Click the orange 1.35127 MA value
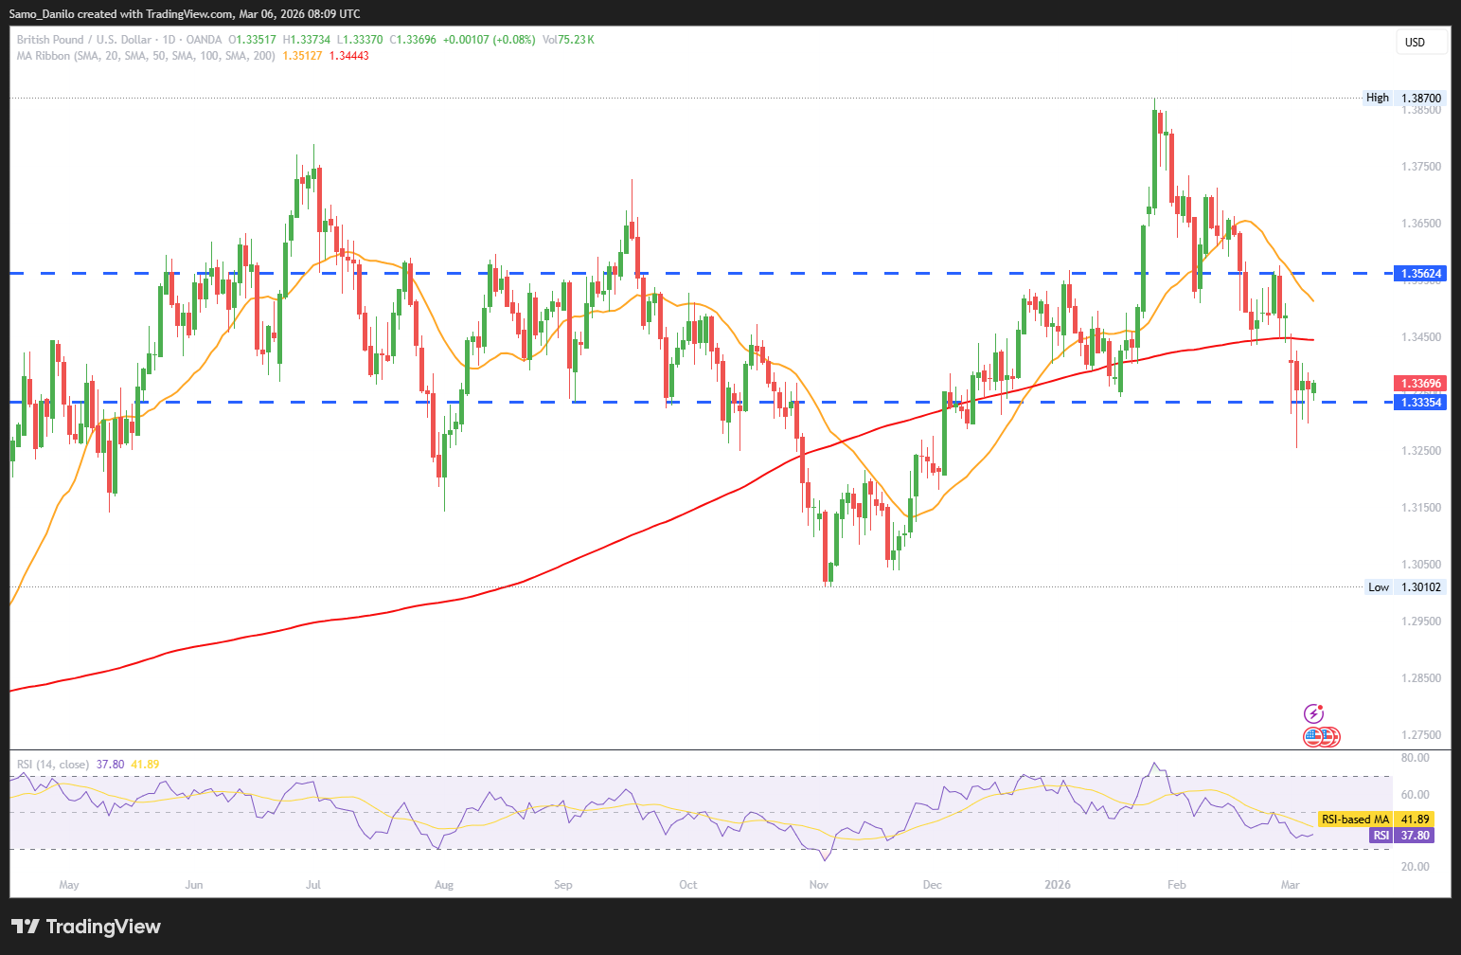 302,56
